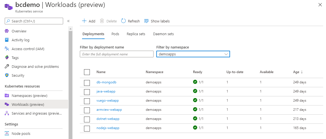Click the Refresh toolbar button label
The image size is (326, 139).
pos(134,21)
